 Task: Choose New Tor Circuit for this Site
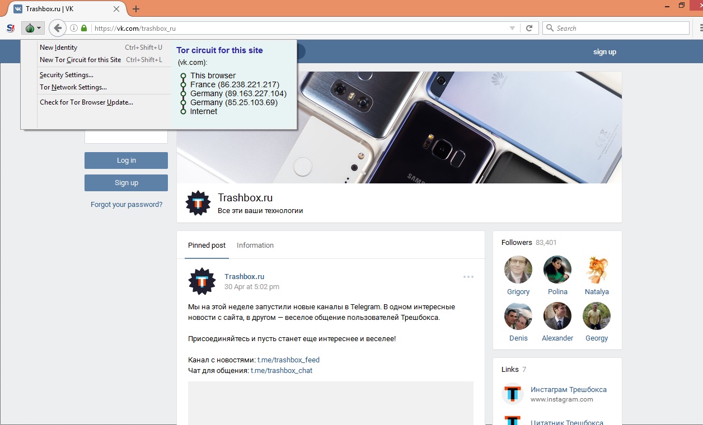(x=96, y=60)
